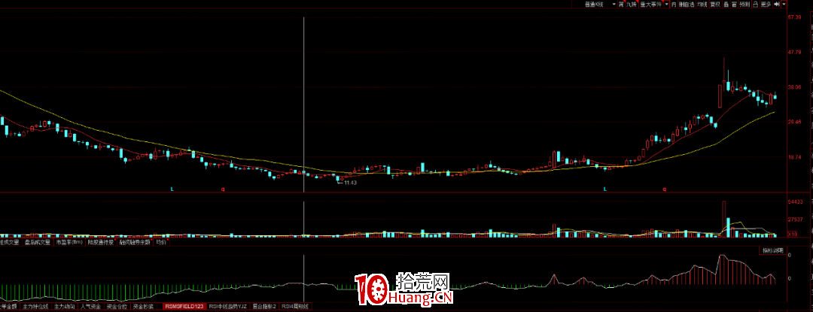The image size is (813, 312).
Task: Select the 人气资金 indicator tab
Action: [x=91, y=306]
